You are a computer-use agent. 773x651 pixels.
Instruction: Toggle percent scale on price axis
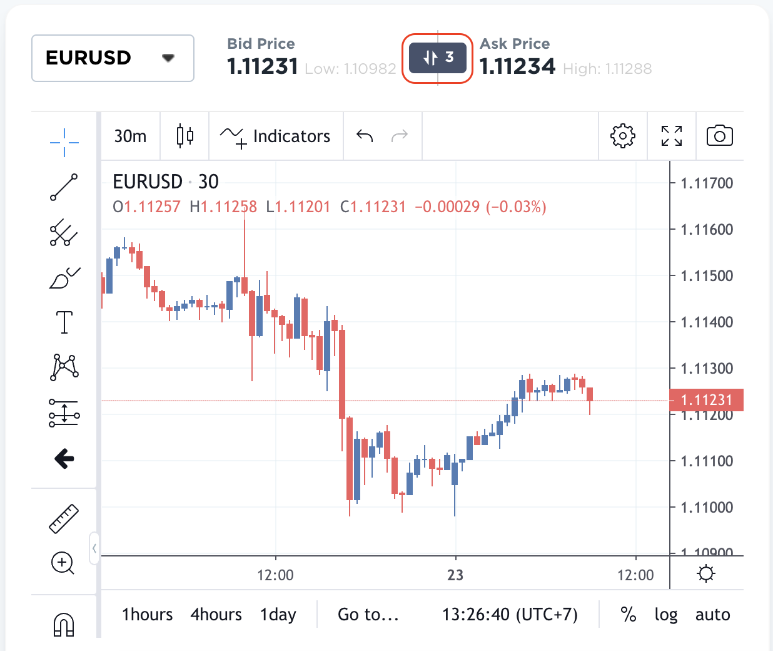click(x=629, y=615)
